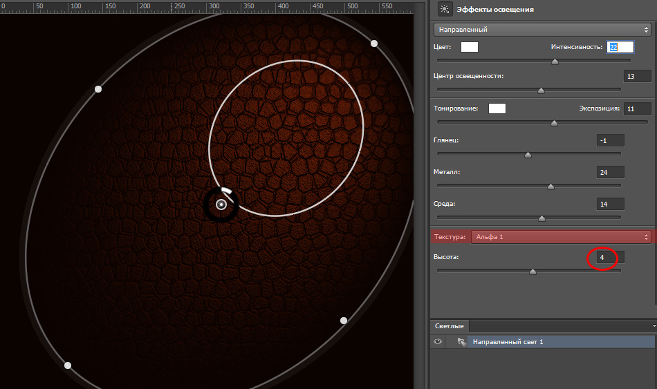Image resolution: width=657 pixels, height=389 pixels.
Task: Click the spotlight icon of 'Направленный свет 1'
Action: [461, 342]
